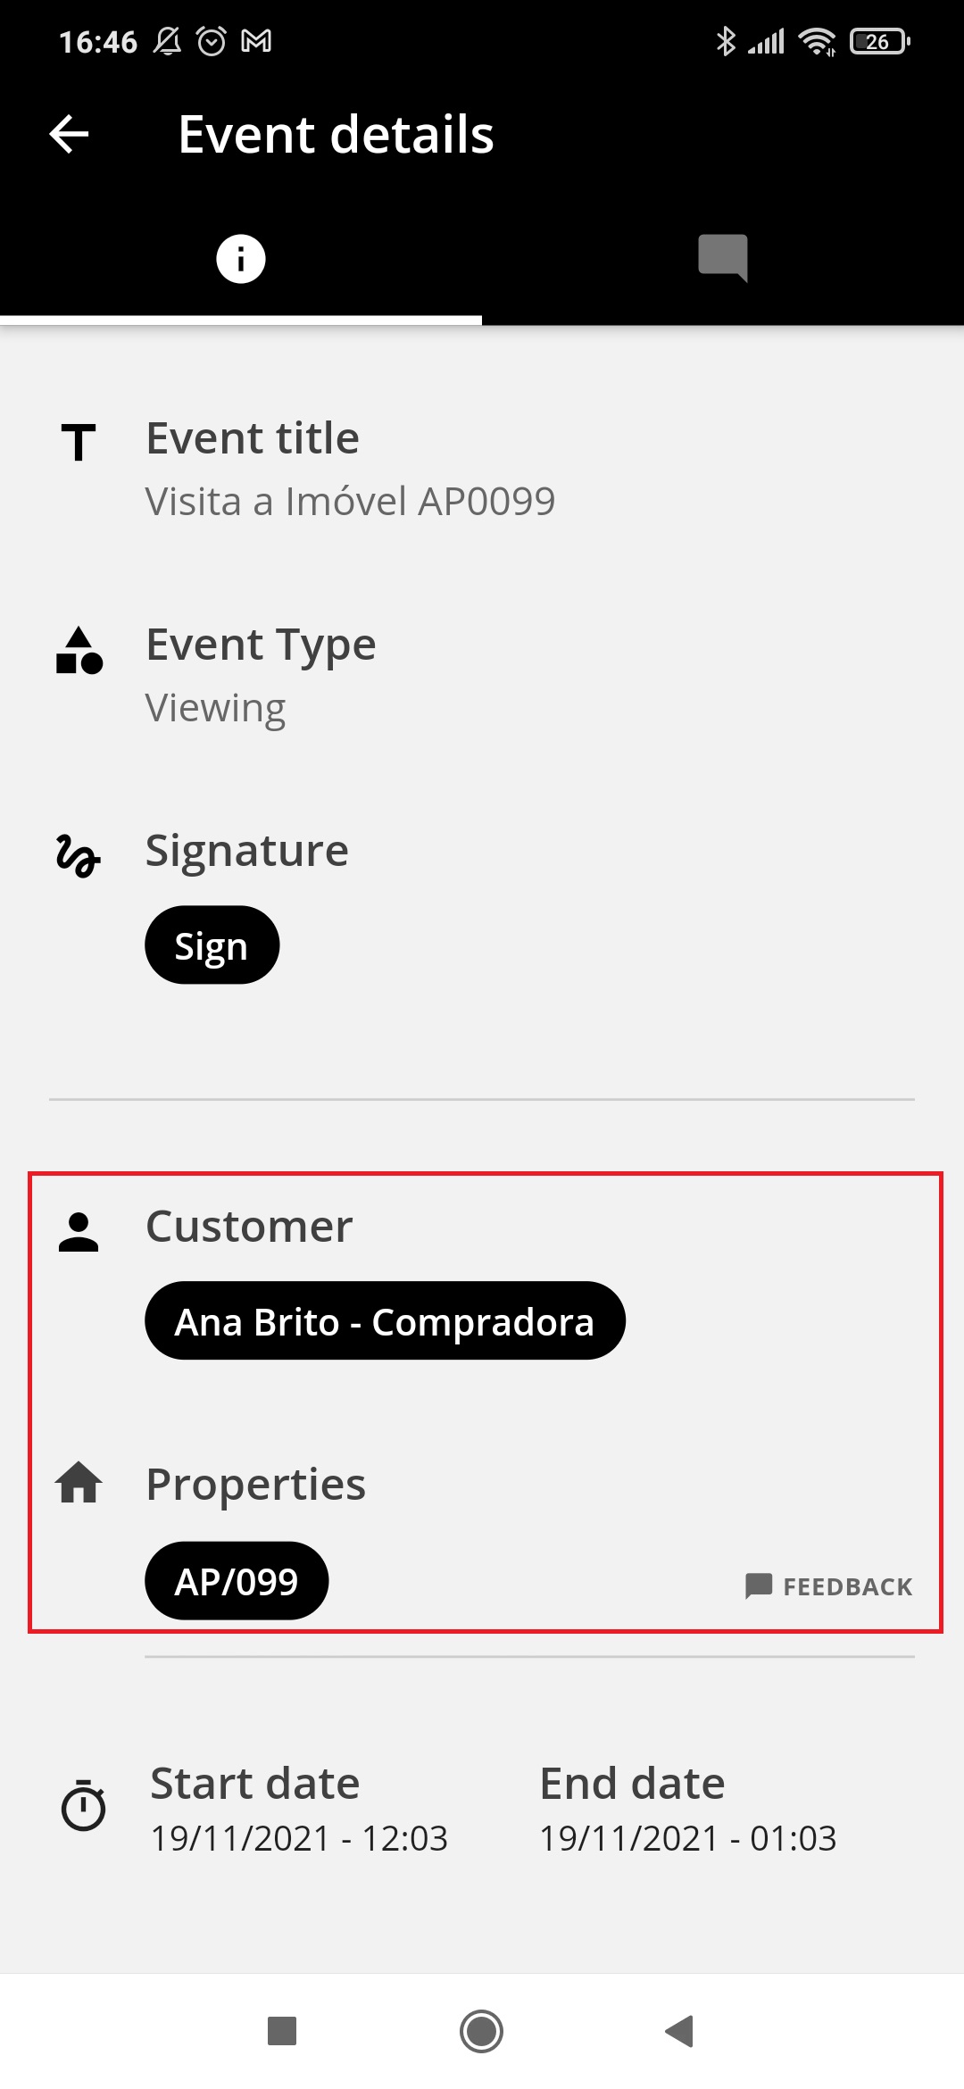This screenshot has width=964, height=2089.
Task: Tap Android recent apps square button
Action: click(282, 2031)
